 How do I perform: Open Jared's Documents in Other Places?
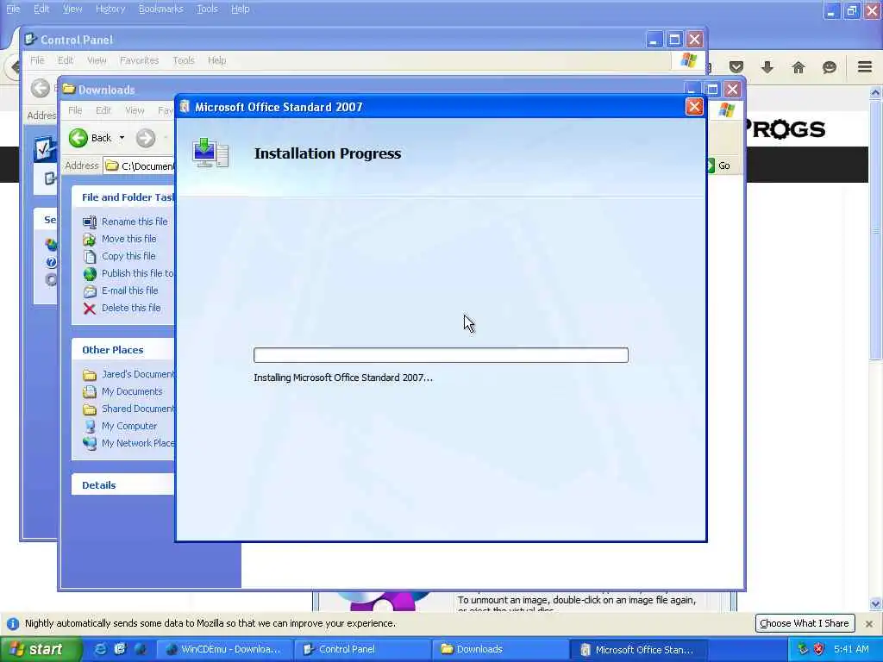click(138, 374)
